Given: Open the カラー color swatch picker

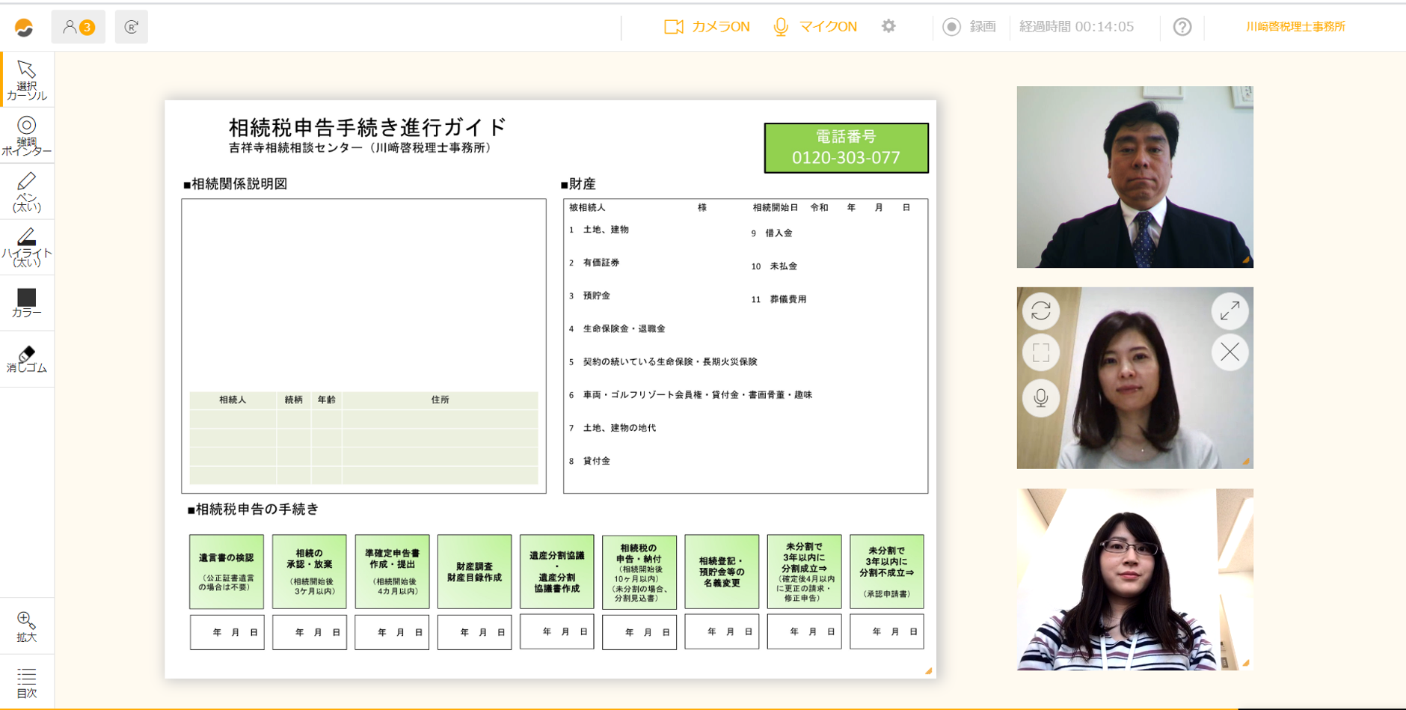Looking at the screenshot, I should tap(27, 303).
